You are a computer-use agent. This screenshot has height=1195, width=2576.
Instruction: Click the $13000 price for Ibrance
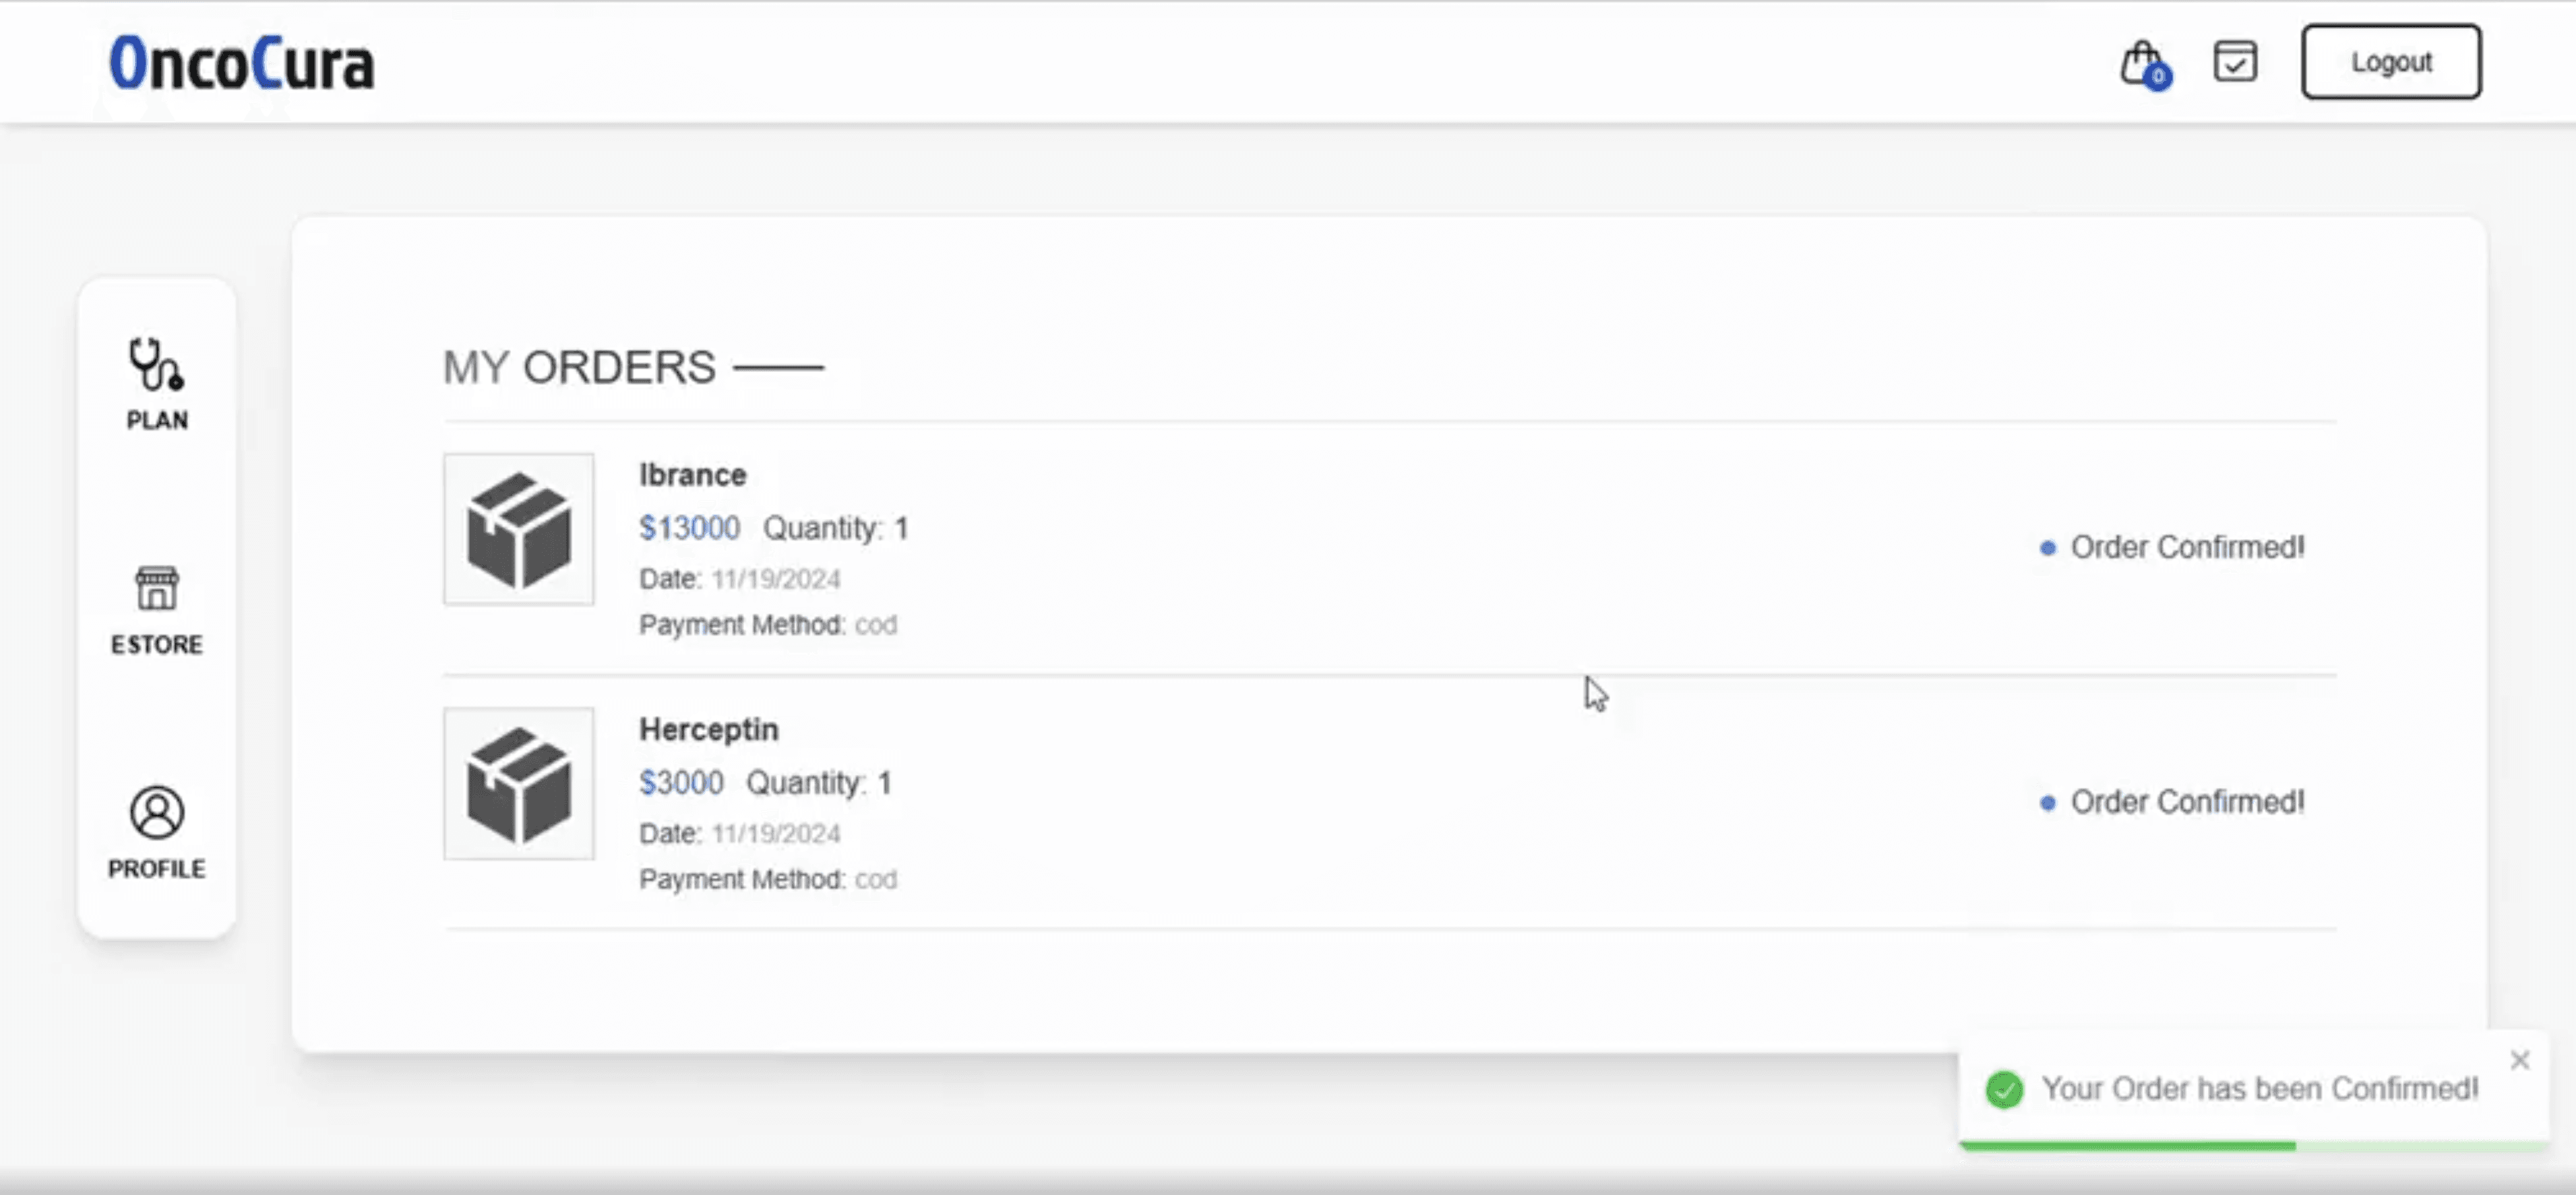[688, 527]
